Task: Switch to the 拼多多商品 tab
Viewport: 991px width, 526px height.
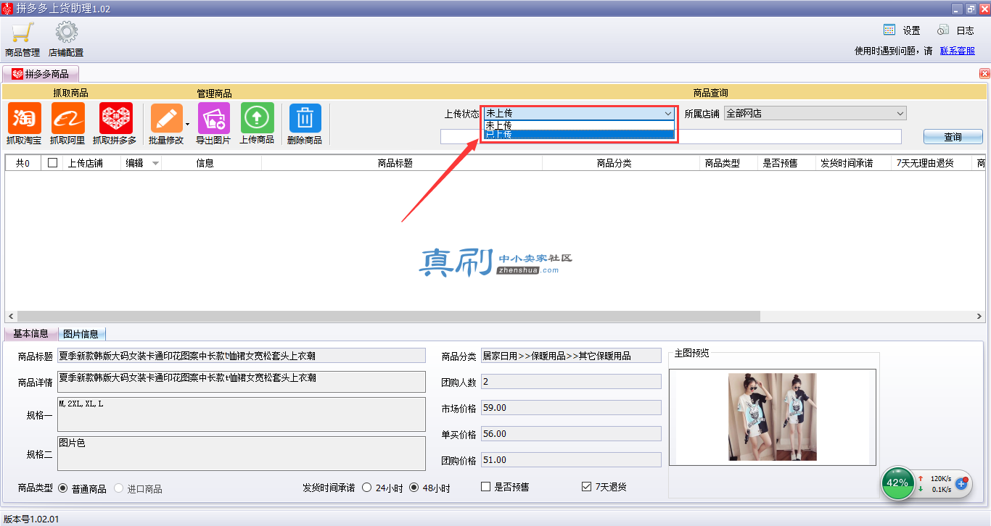Action: pyautogui.click(x=41, y=74)
